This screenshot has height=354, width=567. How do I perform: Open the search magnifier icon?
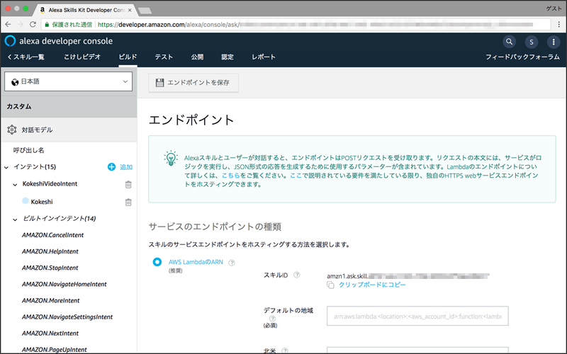pyautogui.click(x=509, y=42)
